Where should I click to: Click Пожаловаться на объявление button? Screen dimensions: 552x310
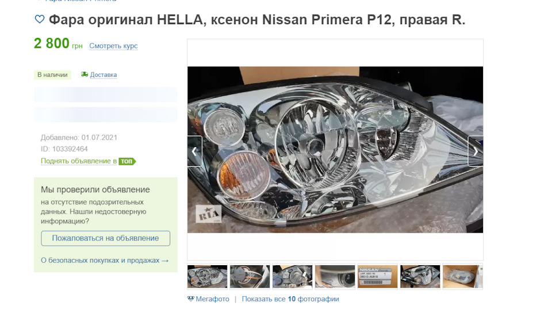click(106, 238)
